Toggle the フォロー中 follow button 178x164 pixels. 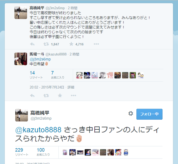[x=150, y=114]
